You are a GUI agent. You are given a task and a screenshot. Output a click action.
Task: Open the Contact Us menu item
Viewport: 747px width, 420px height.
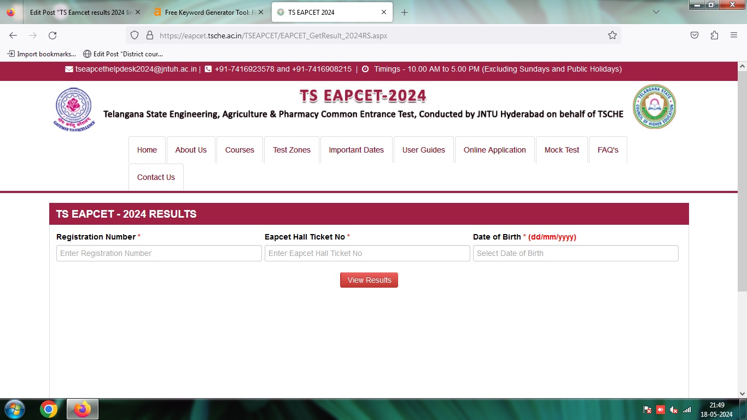(156, 177)
